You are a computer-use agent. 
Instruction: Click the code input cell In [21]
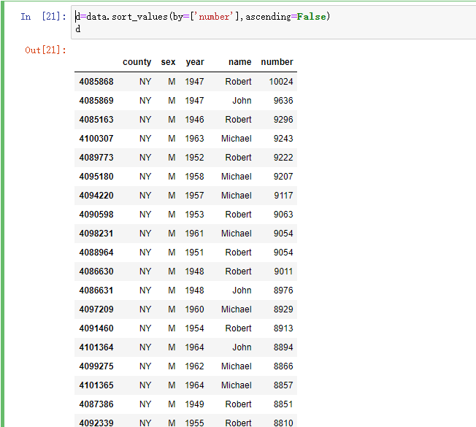(x=274, y=22)
